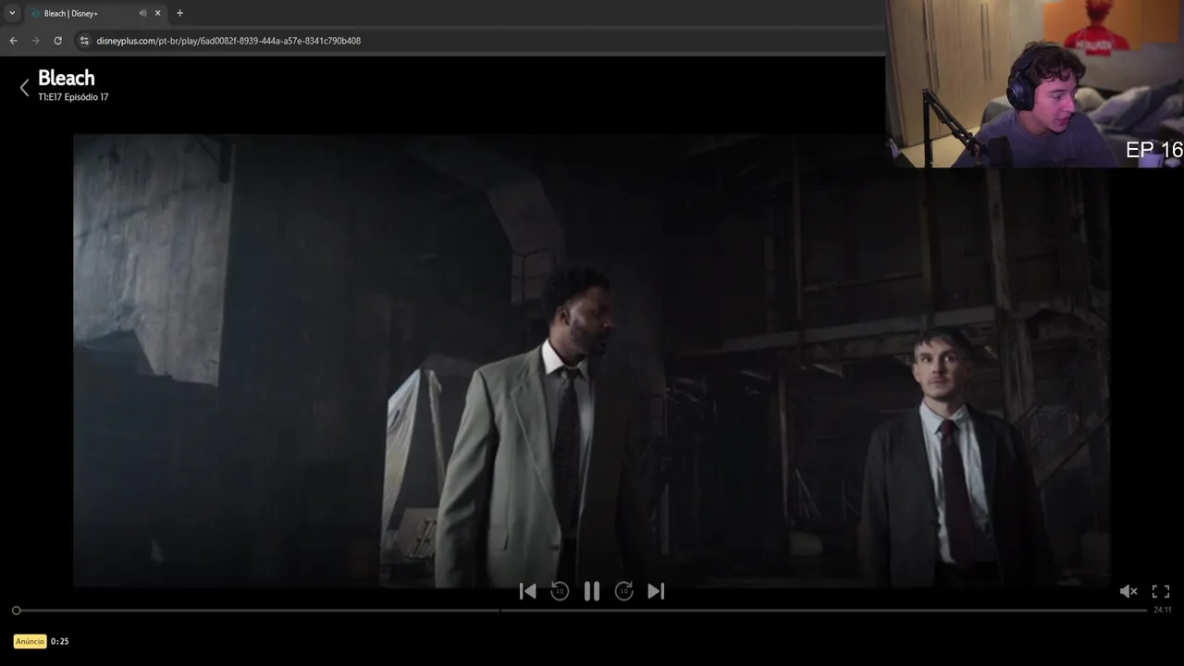This screenshot has height=666, width=1184.
Task: Click the yellow Anúncio badge
Action: point(30,641)
